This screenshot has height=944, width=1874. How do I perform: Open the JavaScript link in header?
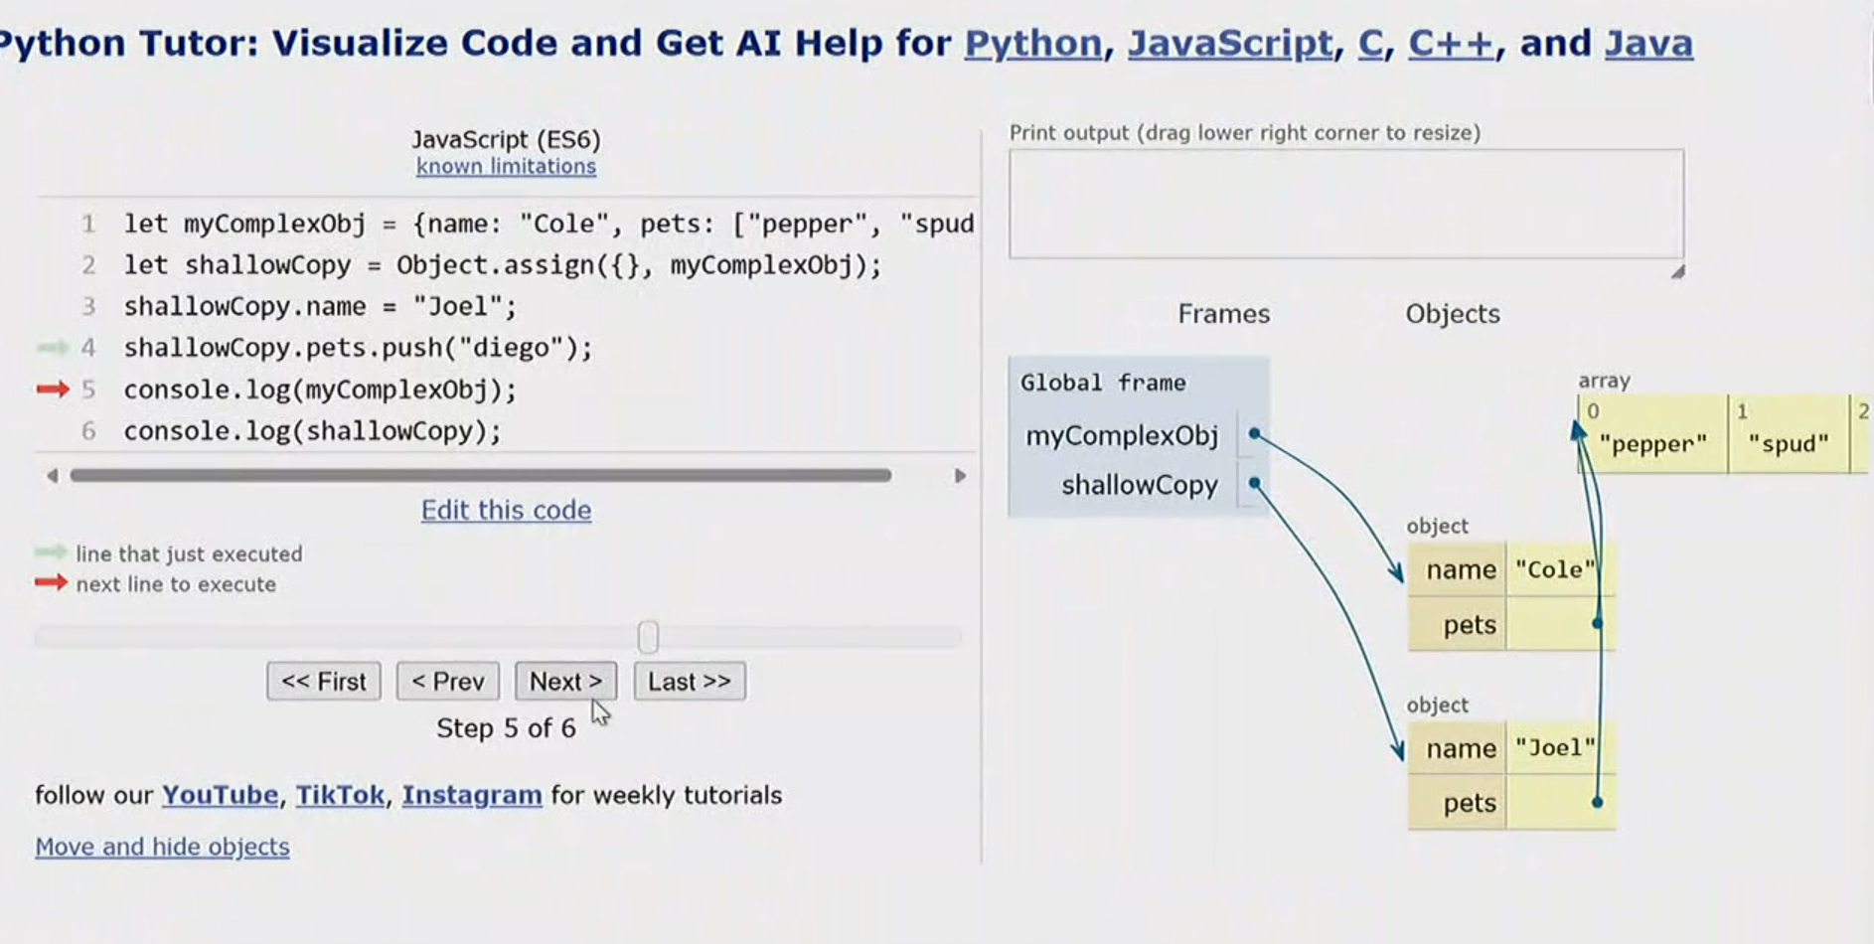click(1229, 44)
